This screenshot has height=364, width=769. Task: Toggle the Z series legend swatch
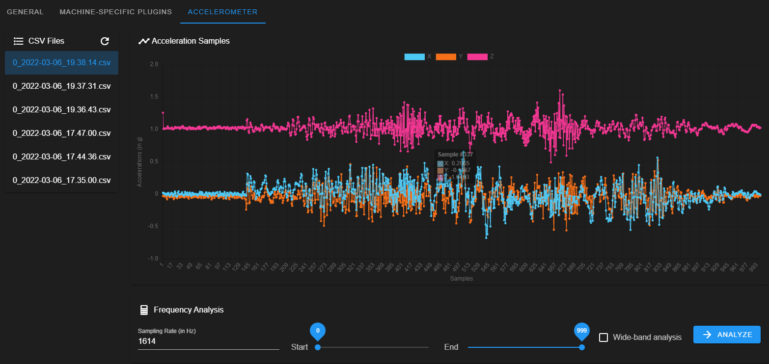(x=477, y=56)
